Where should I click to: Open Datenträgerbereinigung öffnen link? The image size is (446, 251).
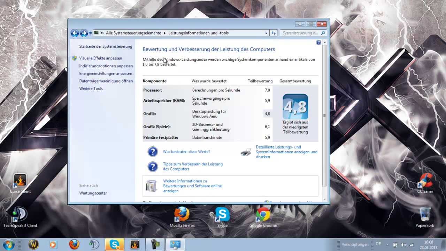106,81
